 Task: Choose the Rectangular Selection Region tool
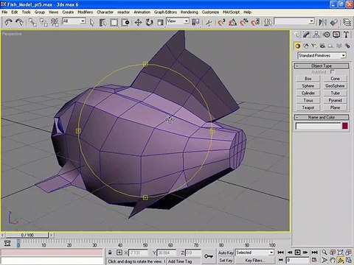point(114,23)
